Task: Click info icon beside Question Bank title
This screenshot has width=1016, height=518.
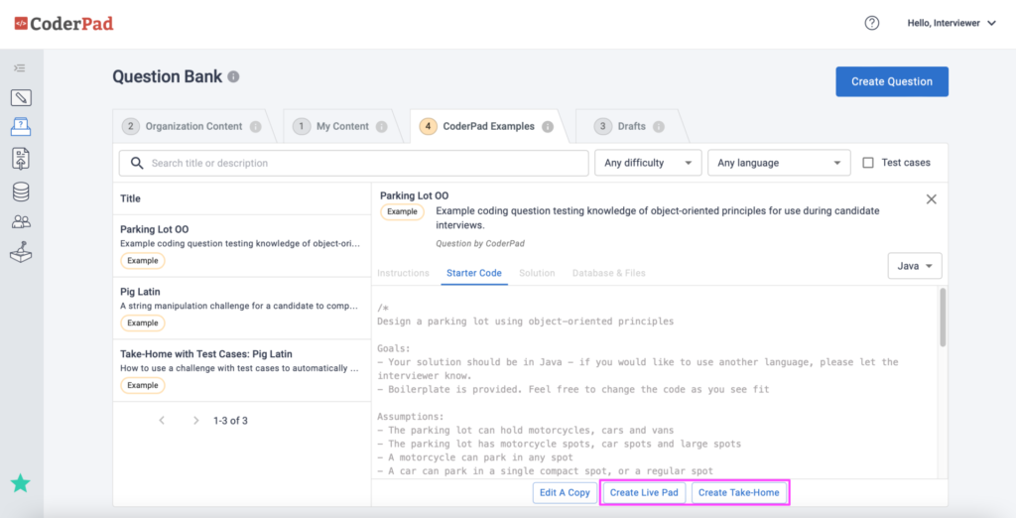Action: (x=233, y=76)
